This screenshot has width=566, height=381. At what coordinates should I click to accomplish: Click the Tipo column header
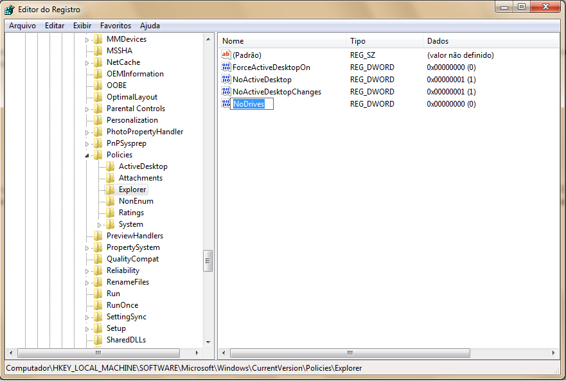click(384, 41)
